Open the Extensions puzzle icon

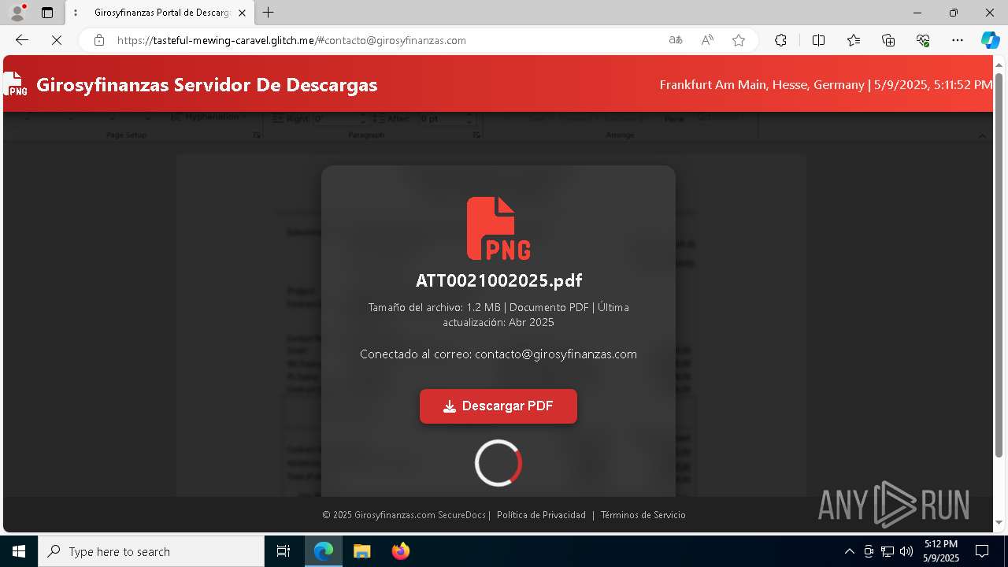[780, 40]
